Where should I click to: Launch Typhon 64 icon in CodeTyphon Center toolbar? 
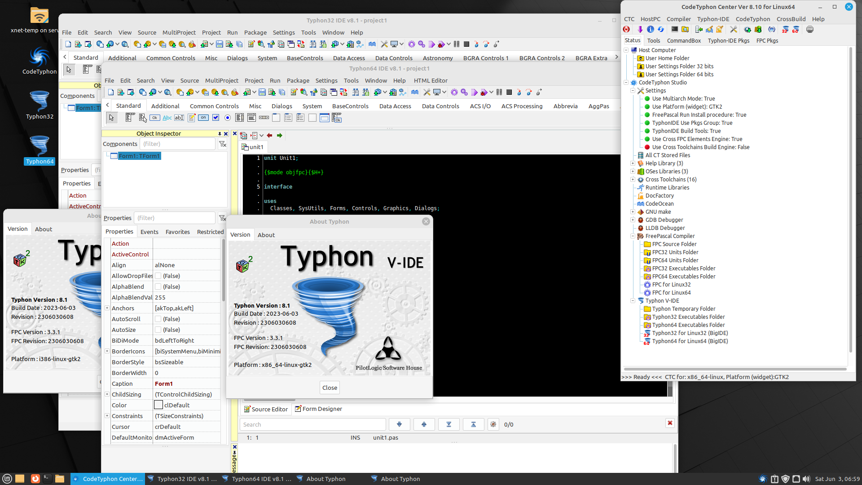(795, 30)
